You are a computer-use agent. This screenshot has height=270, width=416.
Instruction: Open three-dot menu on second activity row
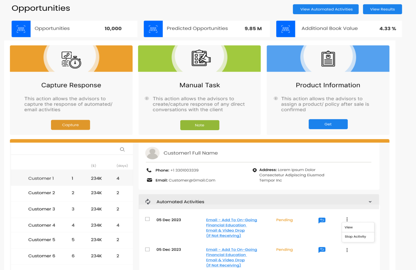point(347,250)
